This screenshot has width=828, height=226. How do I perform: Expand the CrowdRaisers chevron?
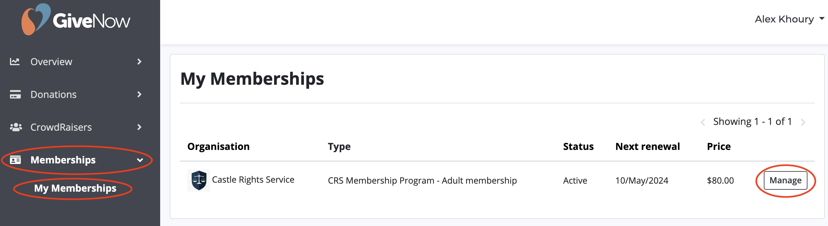click(x=139, y=127)
